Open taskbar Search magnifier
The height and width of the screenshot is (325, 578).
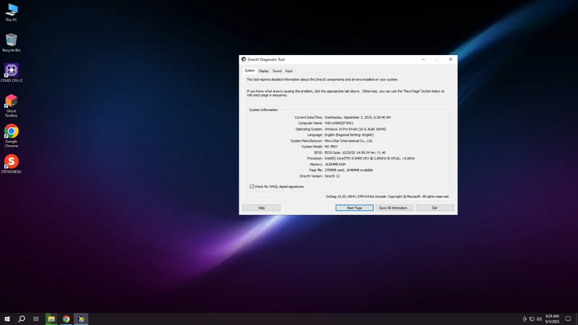(22, 319)
